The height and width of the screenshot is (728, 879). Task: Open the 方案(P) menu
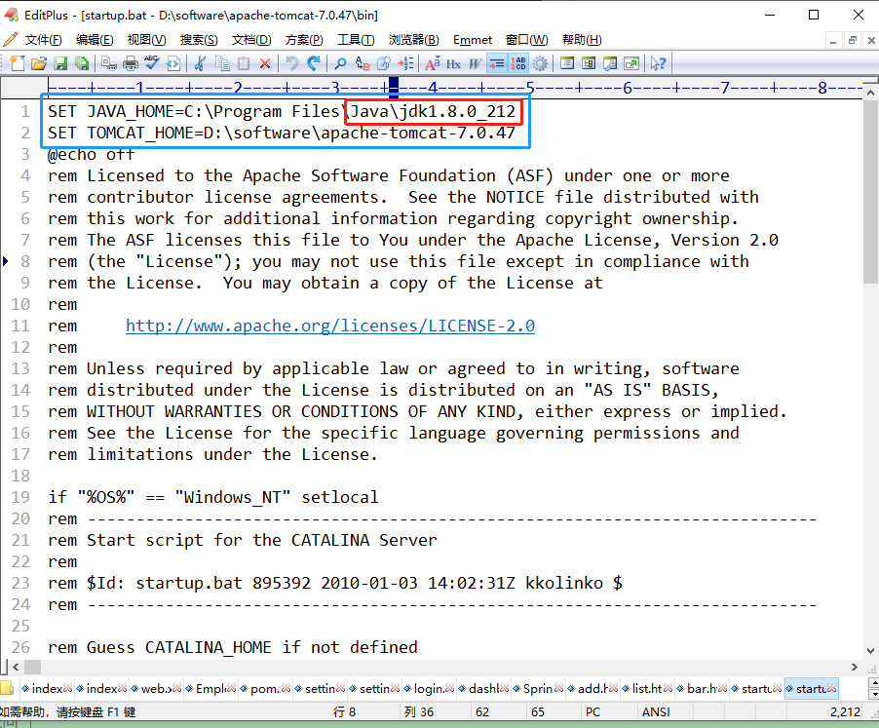pyautogui.click(x=304, y=40)
